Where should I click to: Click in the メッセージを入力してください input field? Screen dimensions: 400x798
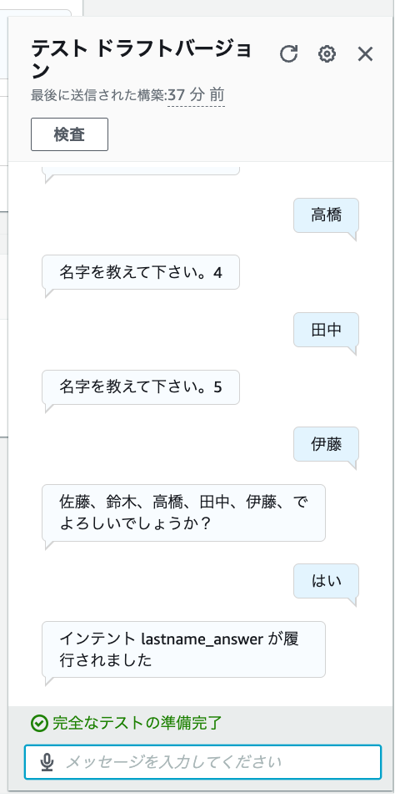[x=202, y=762]
